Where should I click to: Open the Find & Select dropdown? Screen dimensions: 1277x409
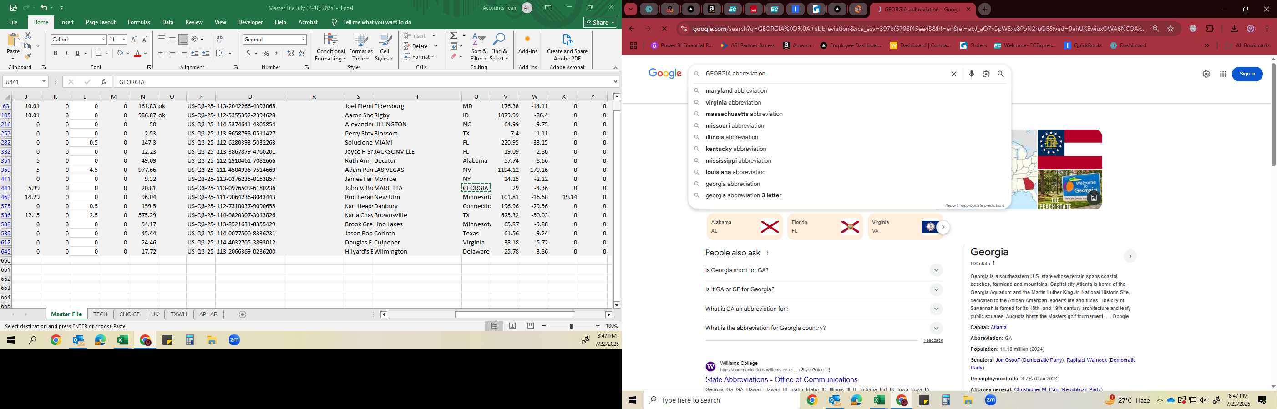(499, 48)
